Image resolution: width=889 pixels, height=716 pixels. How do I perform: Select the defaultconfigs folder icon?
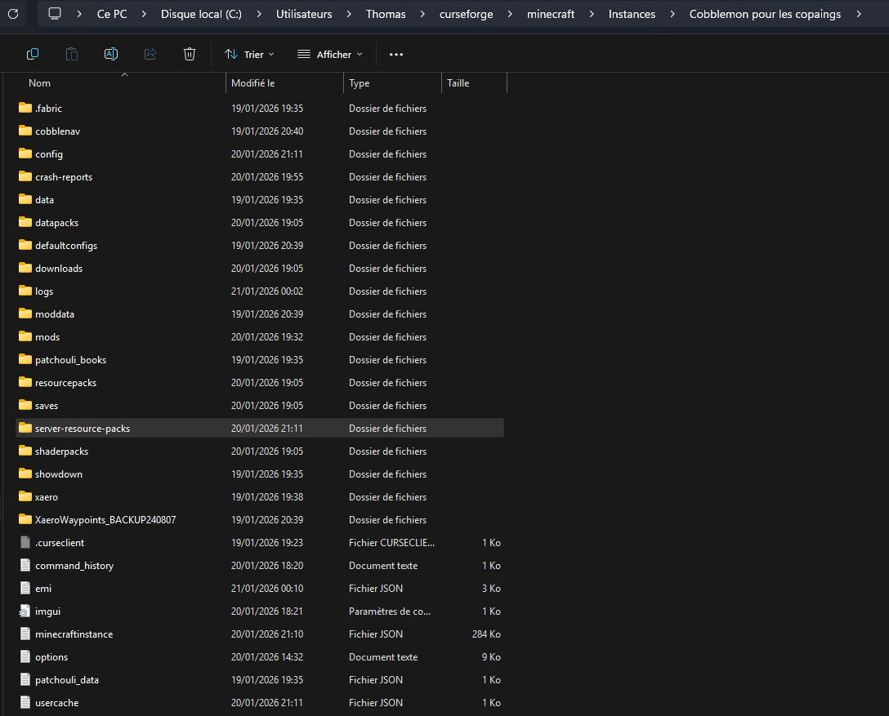pos(25,245)
